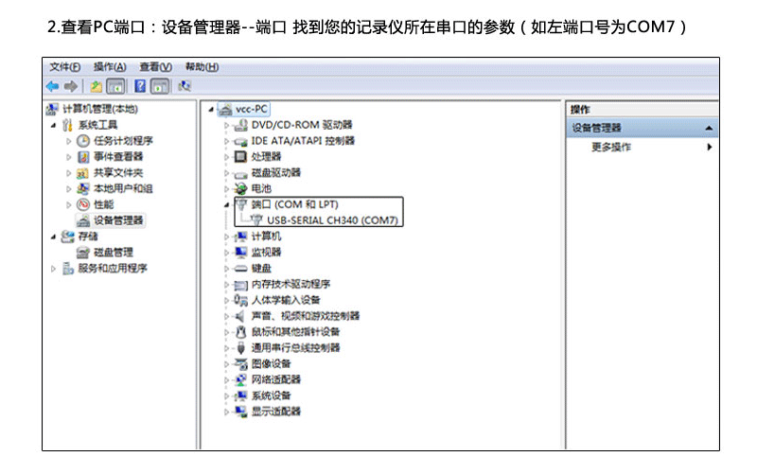This screenshot has width=757, height=474.
Task: Select 性能 in the system tools tree
Action: click(x=103, y=204)
